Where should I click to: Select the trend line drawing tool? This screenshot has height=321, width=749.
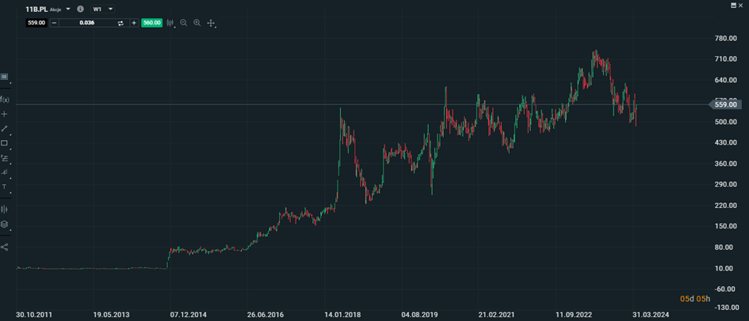[x=4, y=128]
